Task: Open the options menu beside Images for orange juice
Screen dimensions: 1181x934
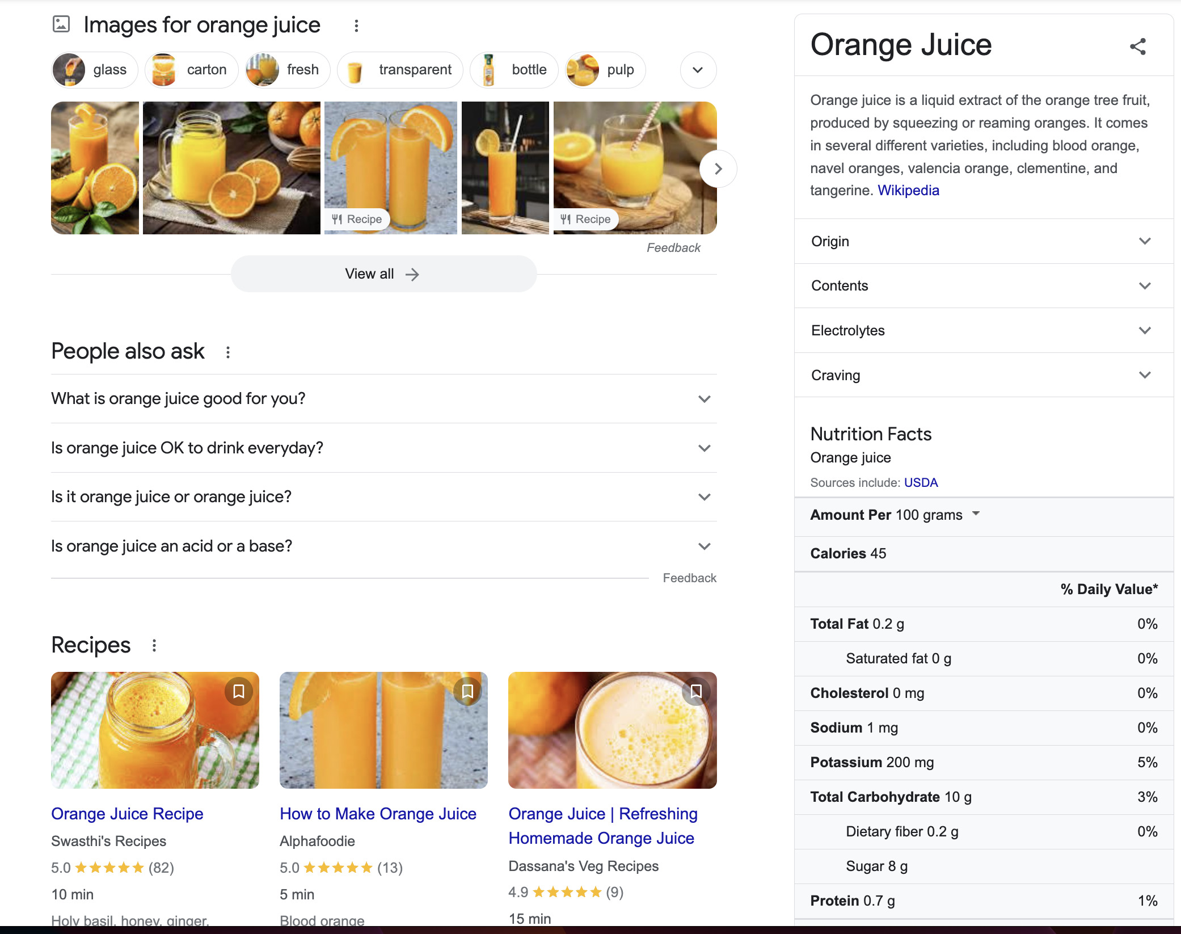Action: tap(356, 25)
